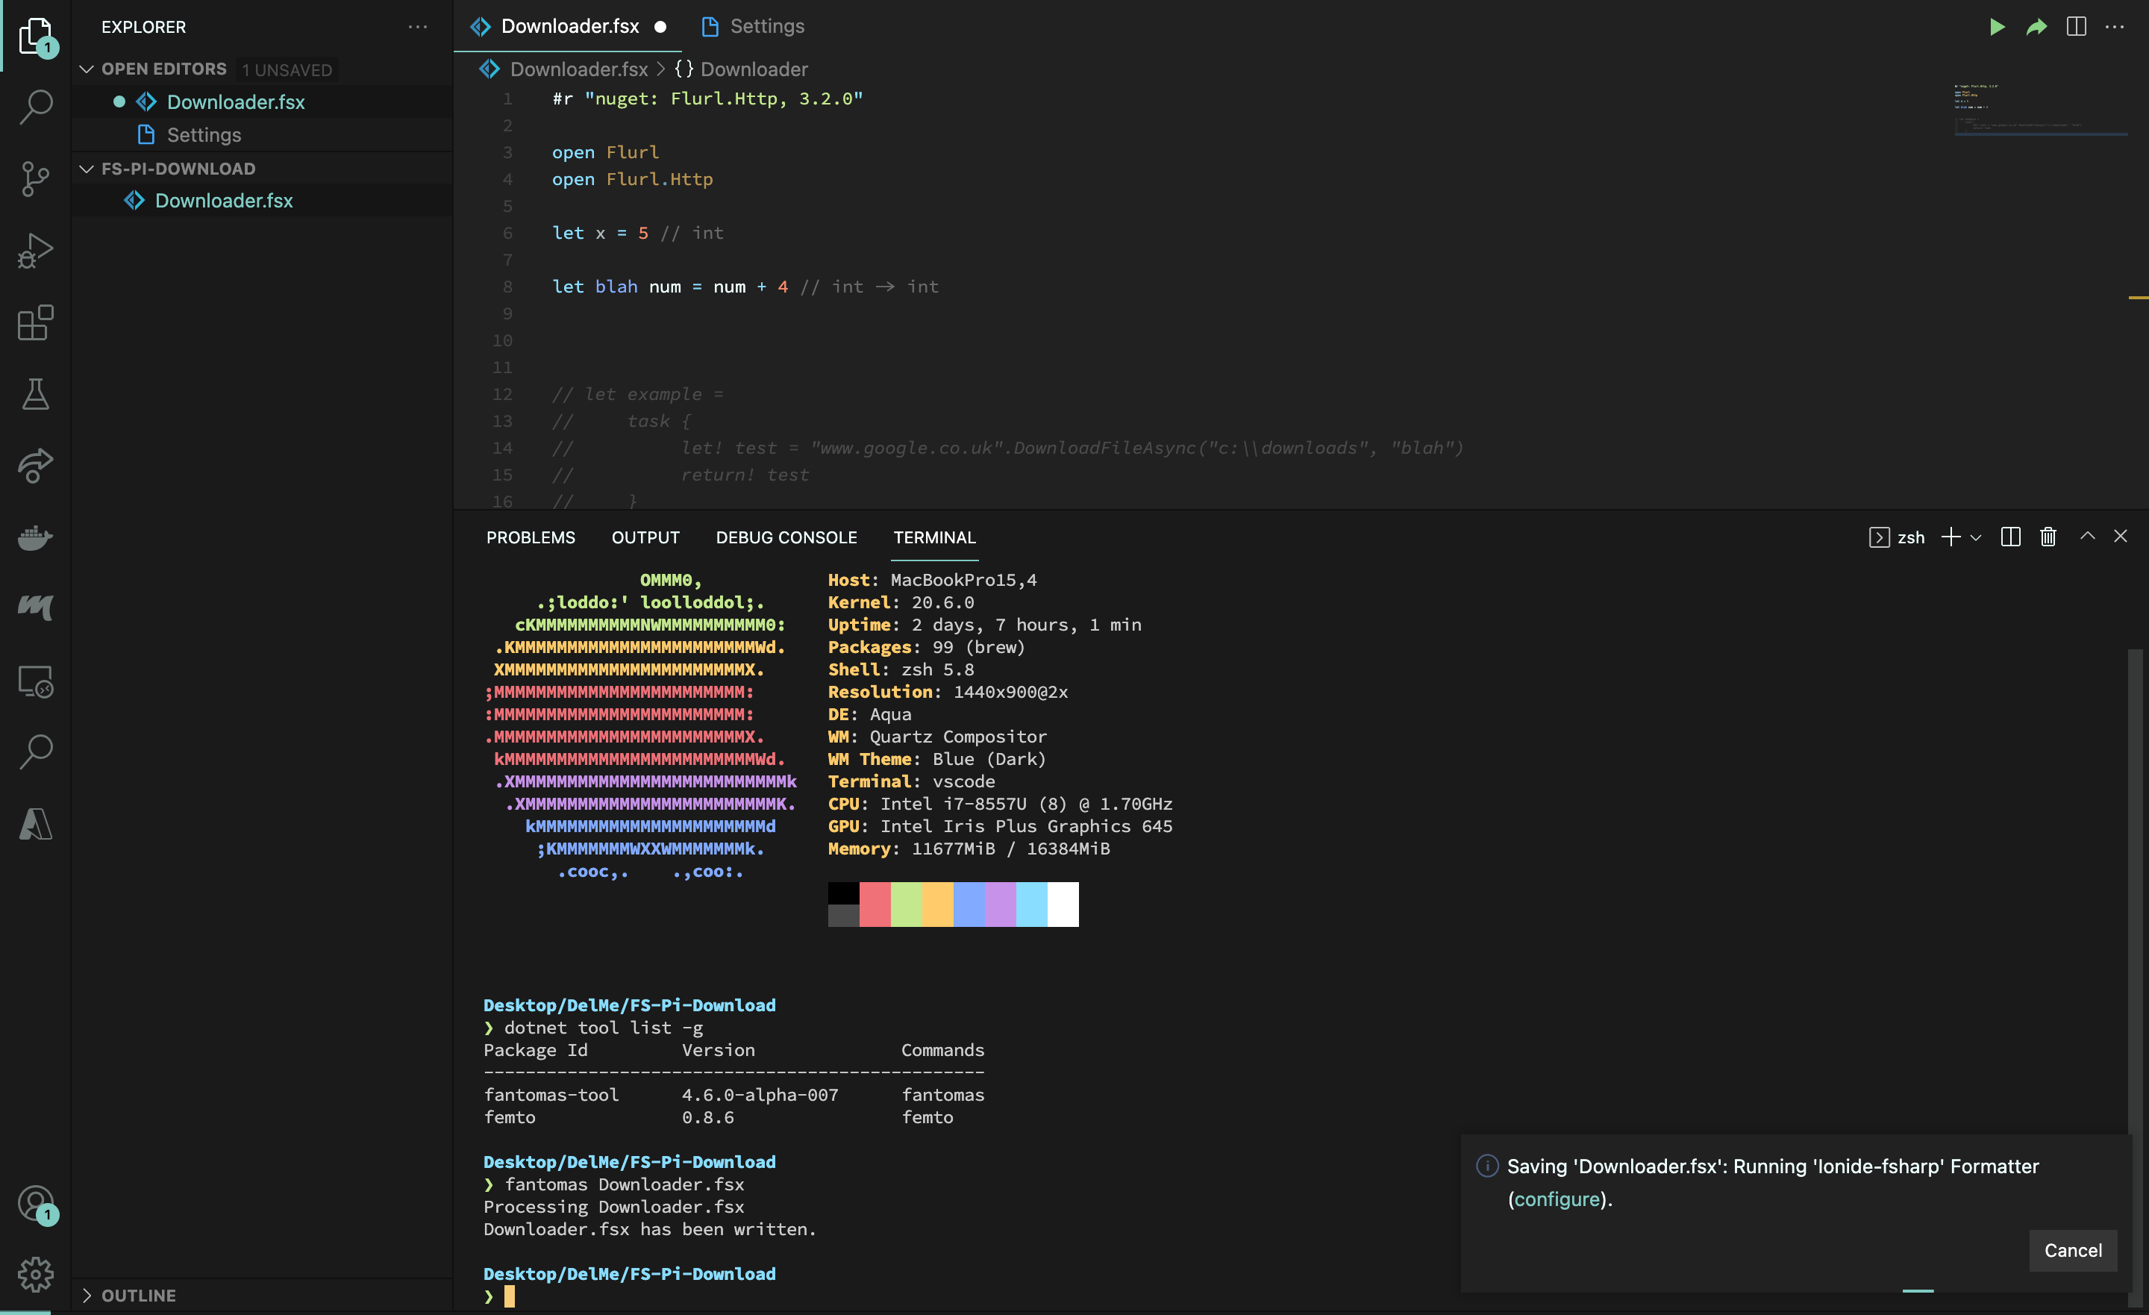Screen dimensions: 2149x1315
Task: Open the Testing beaker icon
Action: [35, 394]
